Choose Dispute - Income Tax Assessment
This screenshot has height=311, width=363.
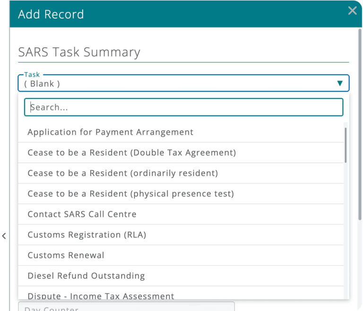click(x=101, y=296)
